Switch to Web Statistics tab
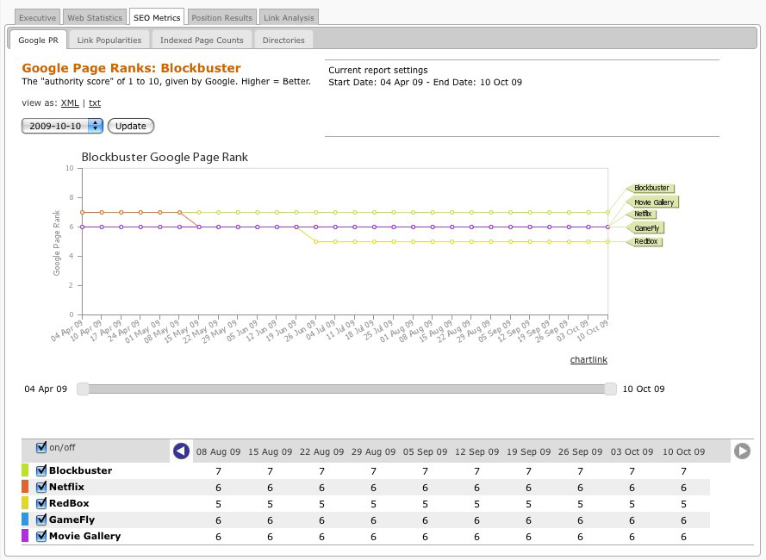Viewport: 766px width, 560px height. (x=95, y=17)
